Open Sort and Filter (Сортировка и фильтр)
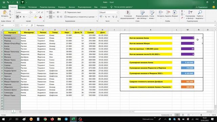This screenshot has height=122, width=217. [190, 15]
